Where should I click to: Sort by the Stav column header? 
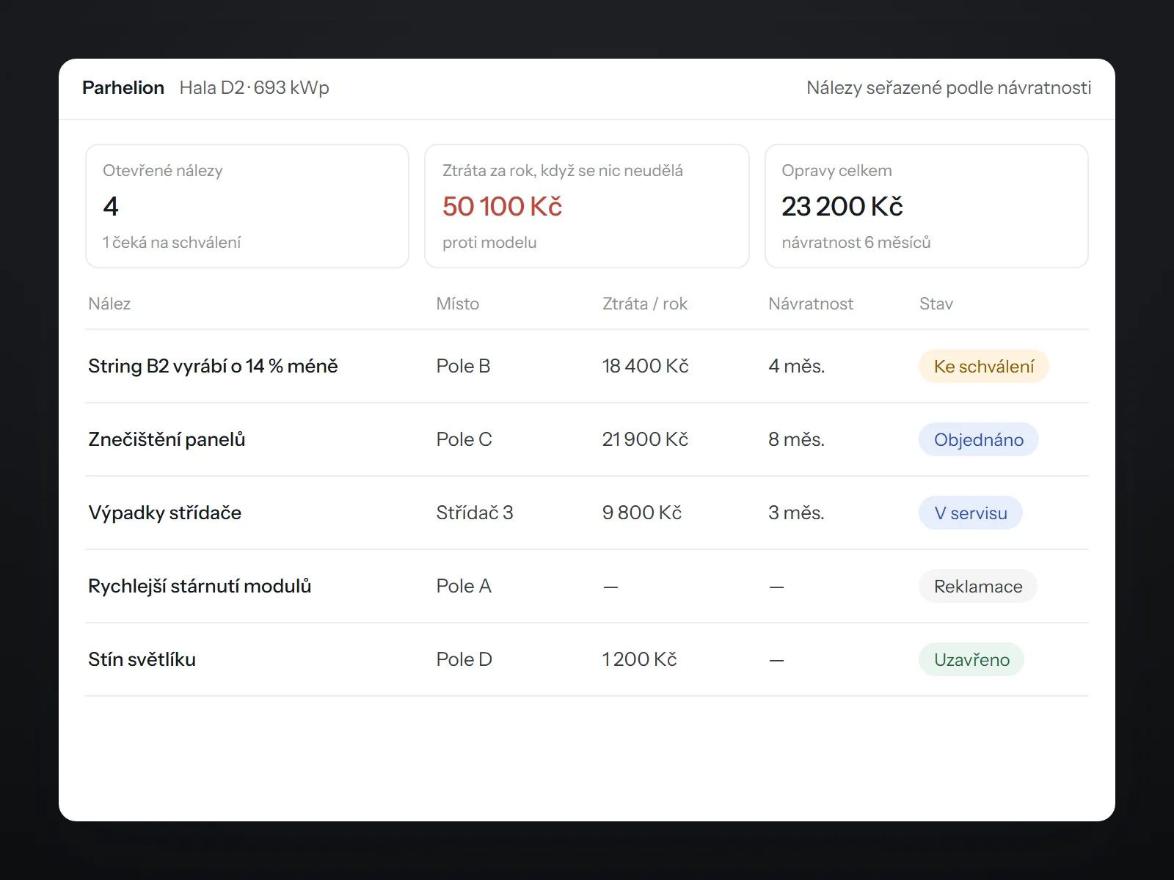coord(936,304)
